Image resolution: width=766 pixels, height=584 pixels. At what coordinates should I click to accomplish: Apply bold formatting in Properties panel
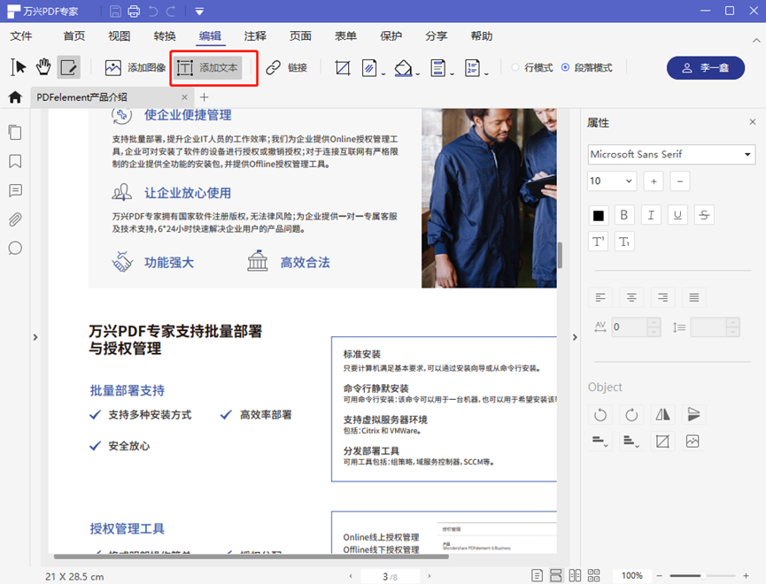click(x=624, y=214)
